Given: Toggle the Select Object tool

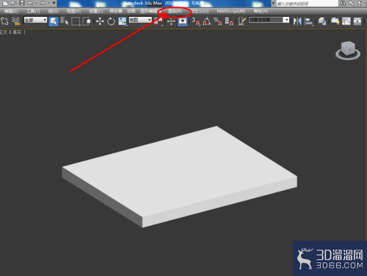Looking at the screenshot, I should click(53, 21).
